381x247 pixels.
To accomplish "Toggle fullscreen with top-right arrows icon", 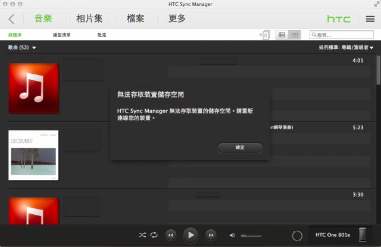I will pyautogui.click(x=376, y=4).
